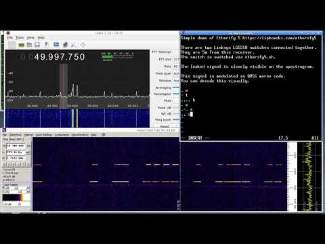The image size is (325, 244).
Task: Click the Gqrx frequency readout 49.997.750
Action: [x=60, y=57]
